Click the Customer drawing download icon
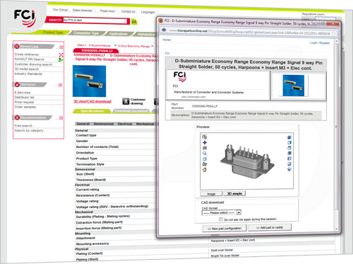 tap(126, 101)
